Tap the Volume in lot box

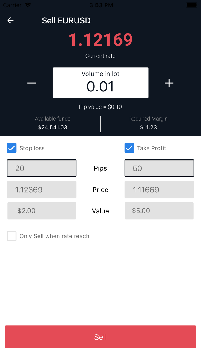(x=100, y=83)
